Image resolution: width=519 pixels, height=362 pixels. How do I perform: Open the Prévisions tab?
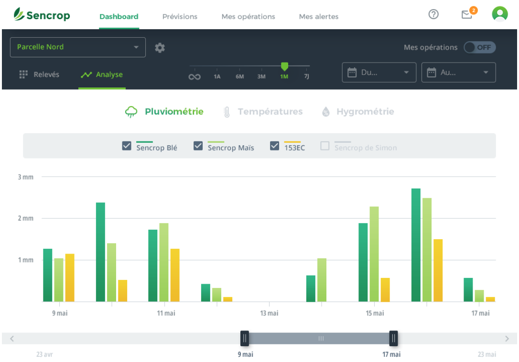[180, 17]
